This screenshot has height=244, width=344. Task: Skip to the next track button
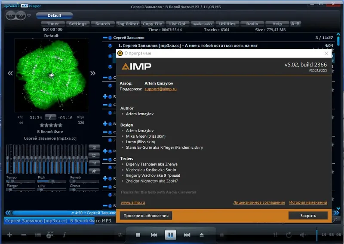click(187, 235)
